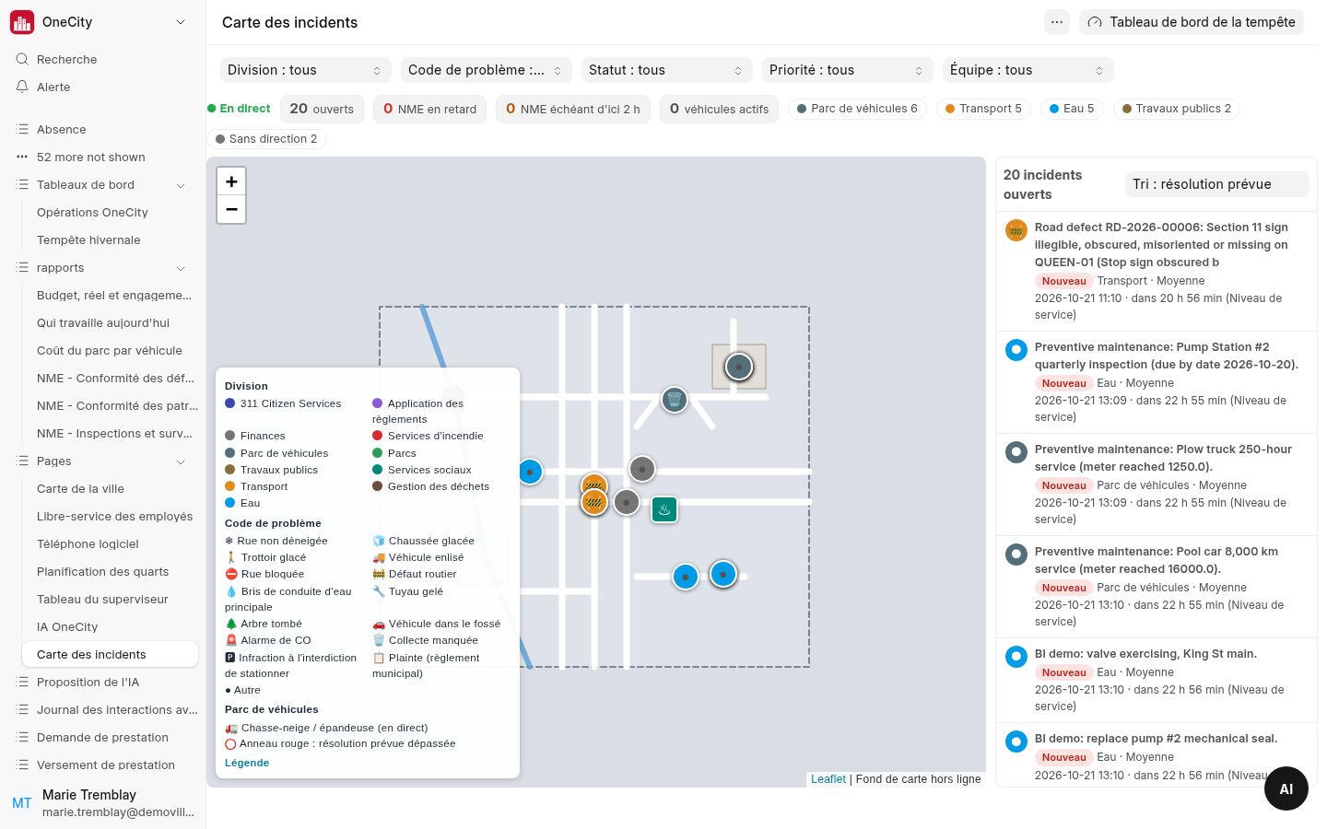Click the Recherche search icon
This screenshot has height=829, width=1327.
pos(22,59)
